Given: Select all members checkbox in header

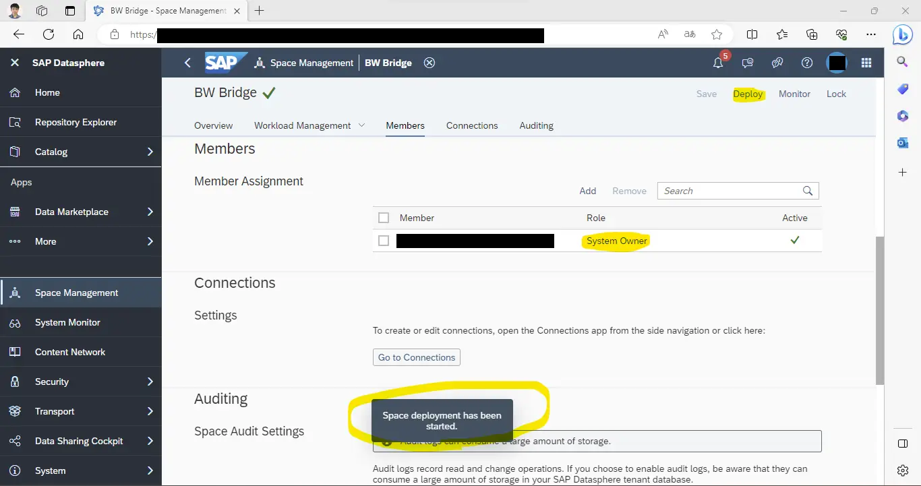Looking at the screenshot, I should 384,218.
